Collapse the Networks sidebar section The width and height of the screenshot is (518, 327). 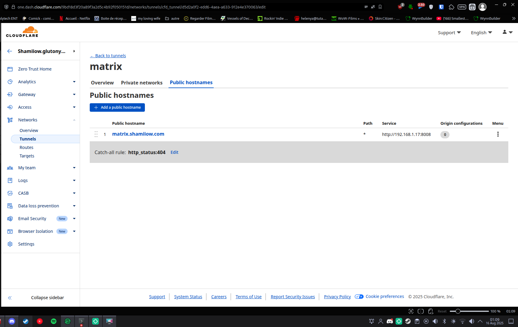point(74,120)
